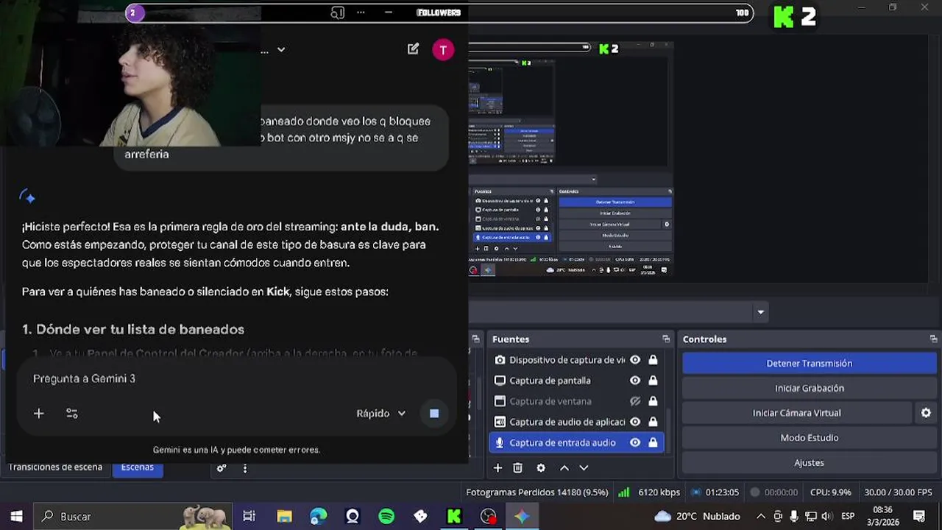Open the Gemini new chat edit icon
Viewport: 942px width, 530px height.
(x=413, y=49)
